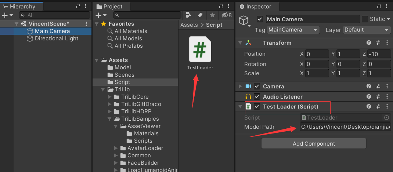393x172 pixels.
Task: Open the Static flags dropdown arrow
Action: [x=389, y=19]
